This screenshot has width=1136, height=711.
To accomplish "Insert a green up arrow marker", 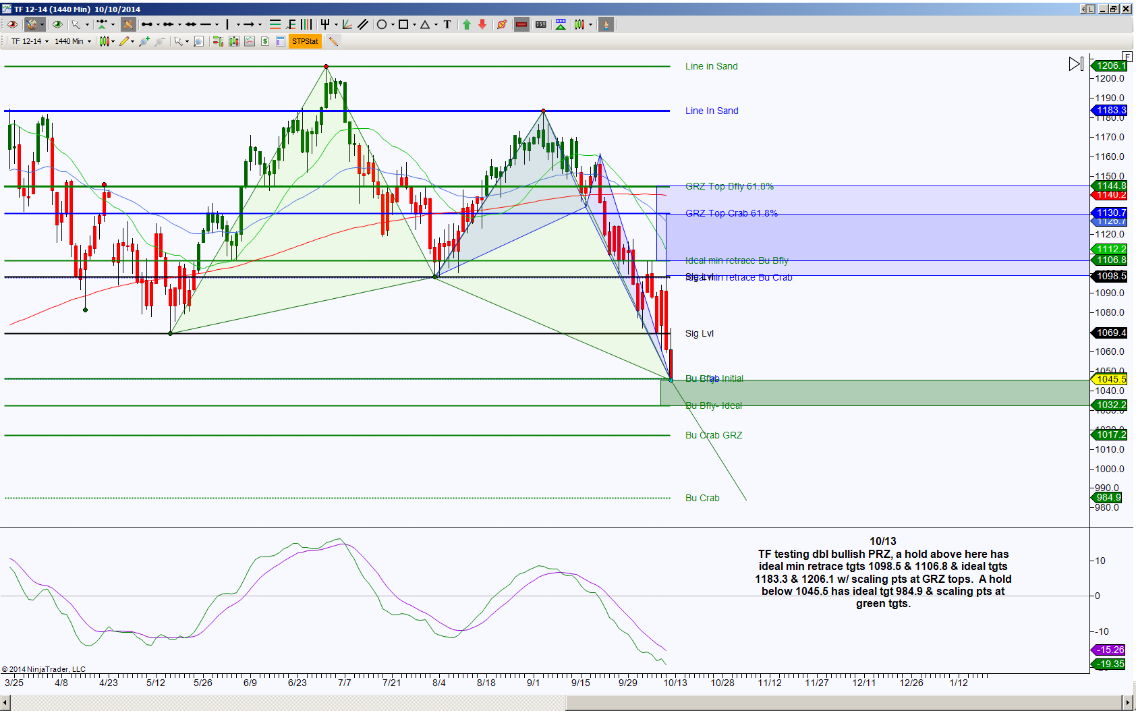I will [x=467, y=24].
